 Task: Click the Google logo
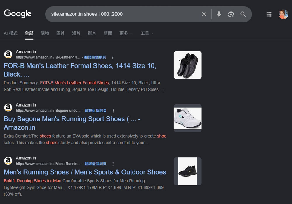[x=18, y=14]
